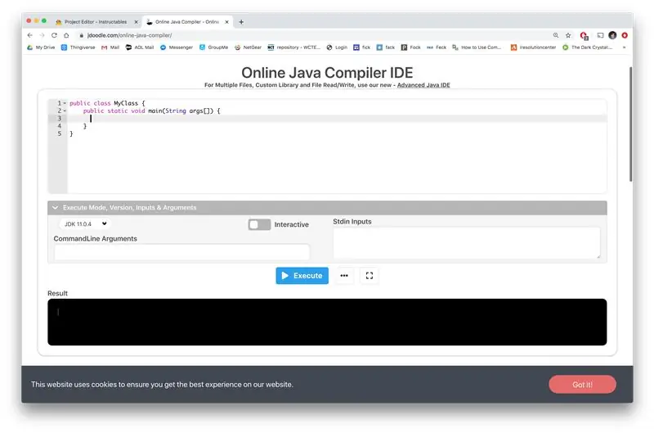The height and width of the screenshot is (433, 654).
Task: Open the 'Feck' bookmark
Action: 437,47
